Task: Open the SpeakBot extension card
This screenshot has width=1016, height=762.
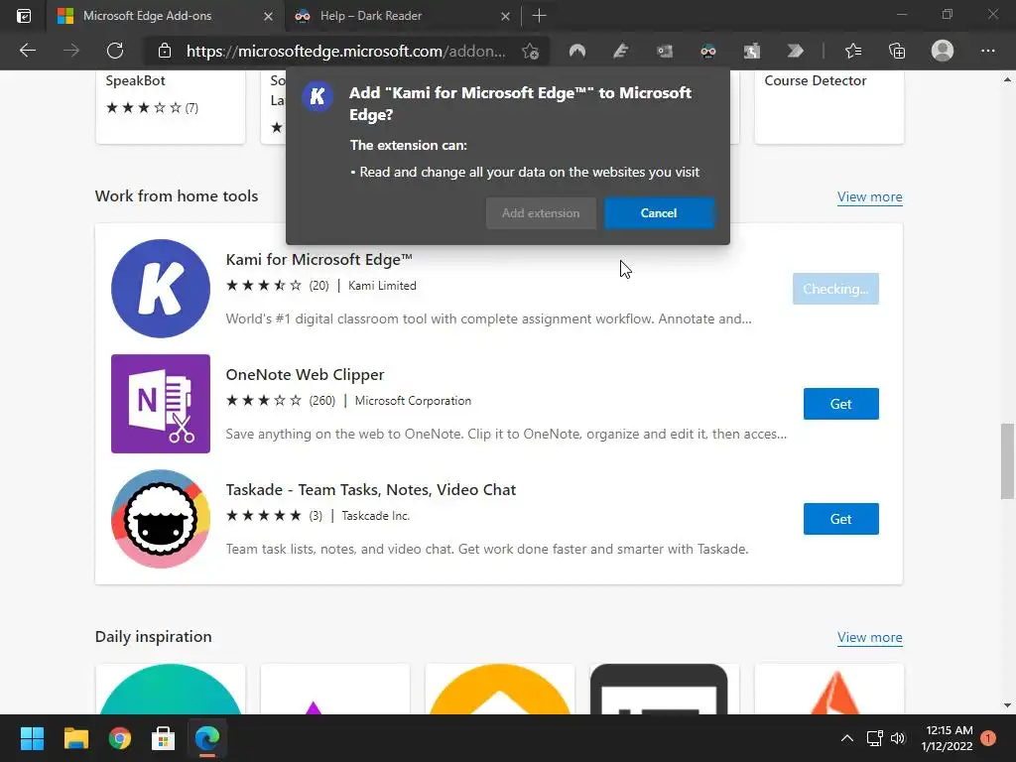Action: pos(171,106)
